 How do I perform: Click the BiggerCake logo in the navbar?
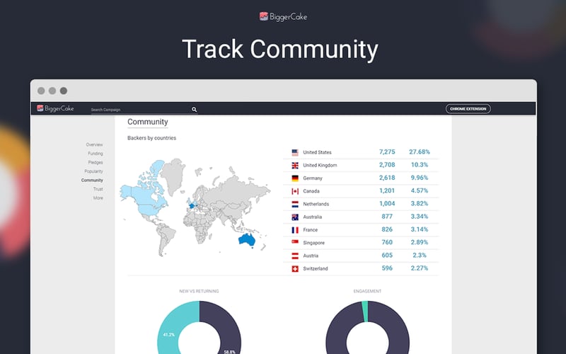[55, 108]
